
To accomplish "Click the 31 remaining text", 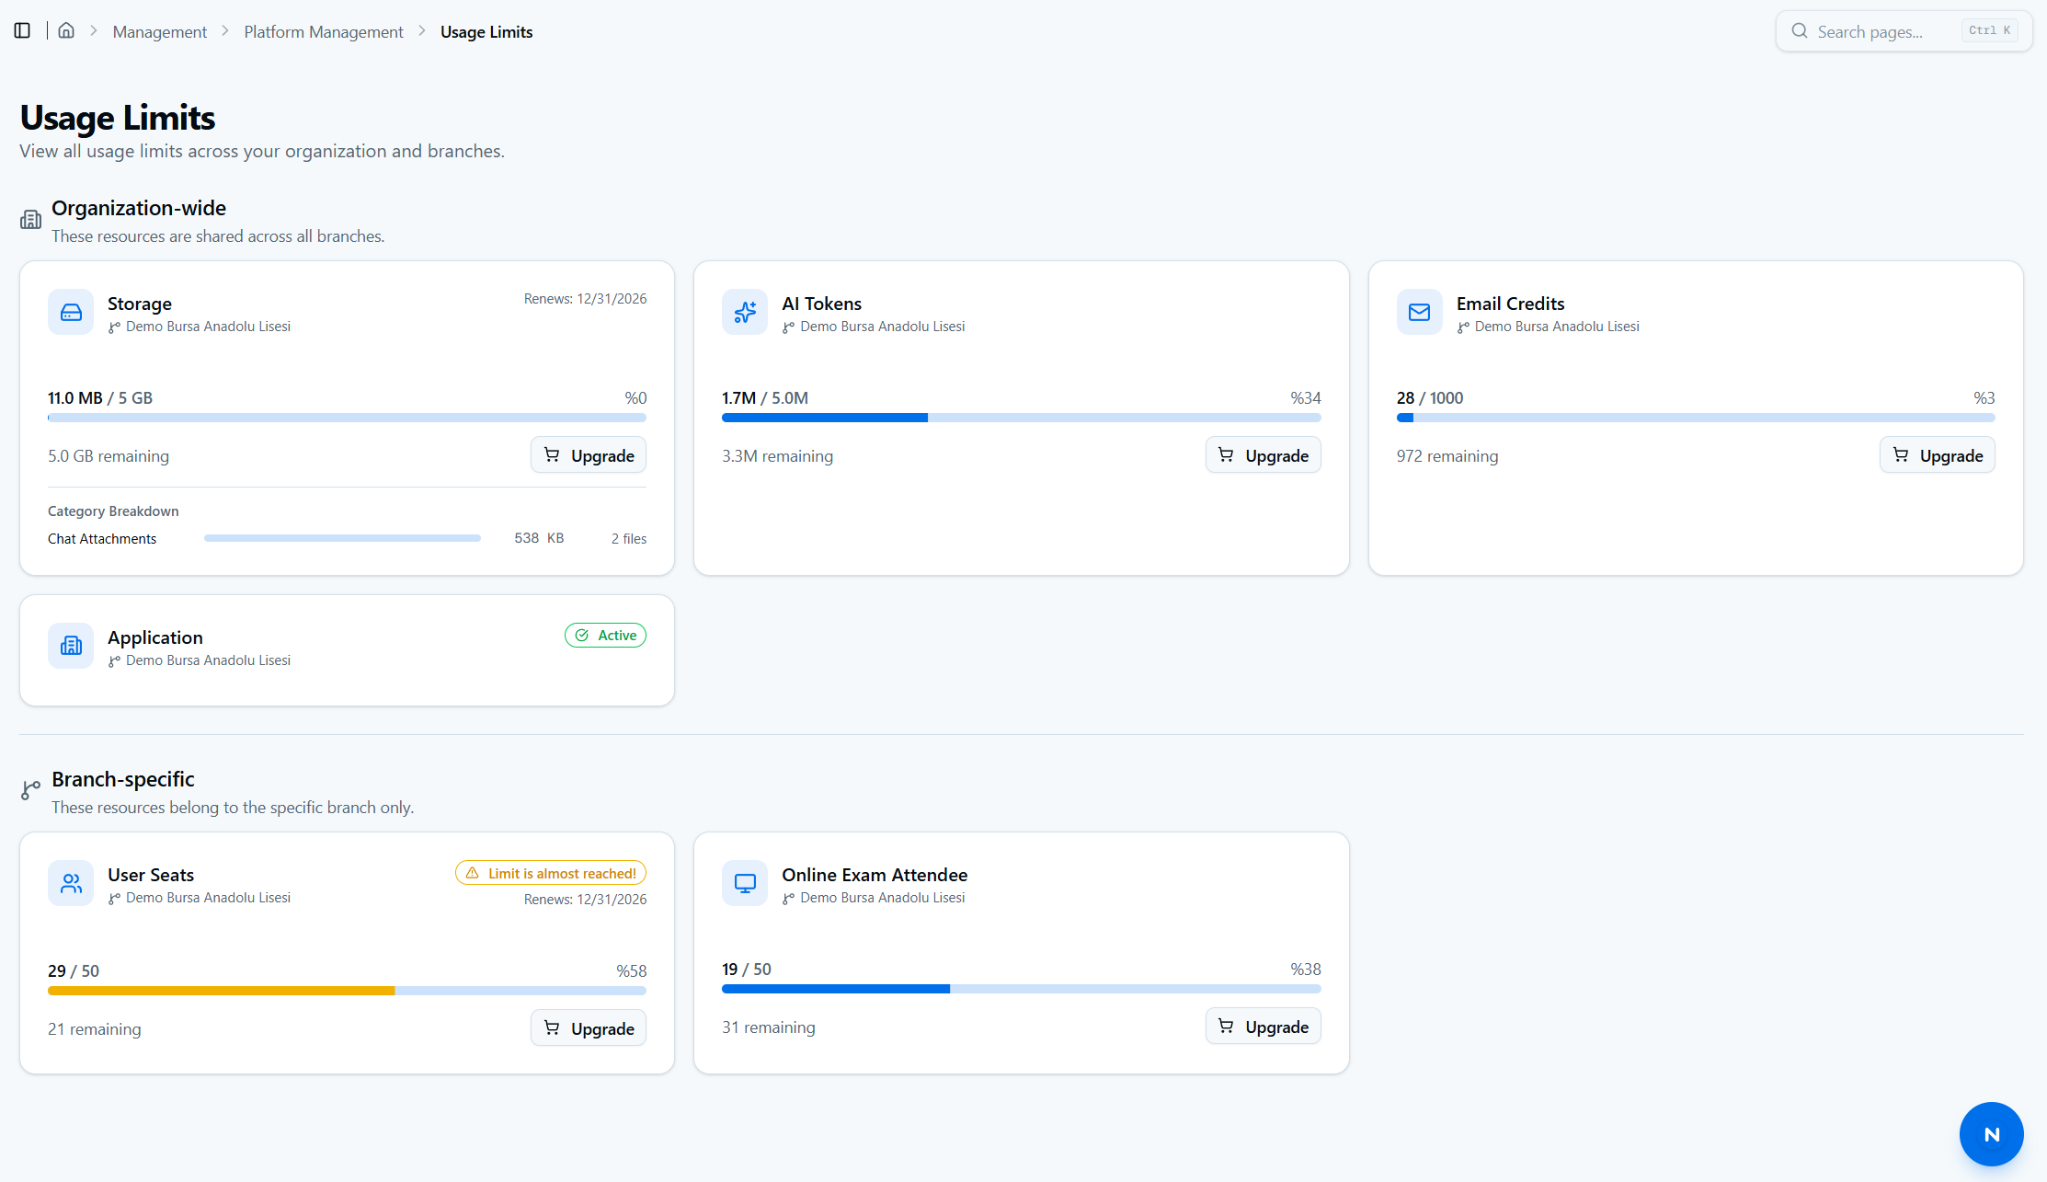I will [x=769, y=1027].
